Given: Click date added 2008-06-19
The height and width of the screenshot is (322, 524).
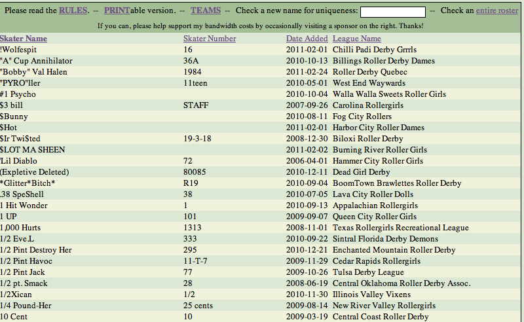Looking at the screenshot, I should point(307,283).
